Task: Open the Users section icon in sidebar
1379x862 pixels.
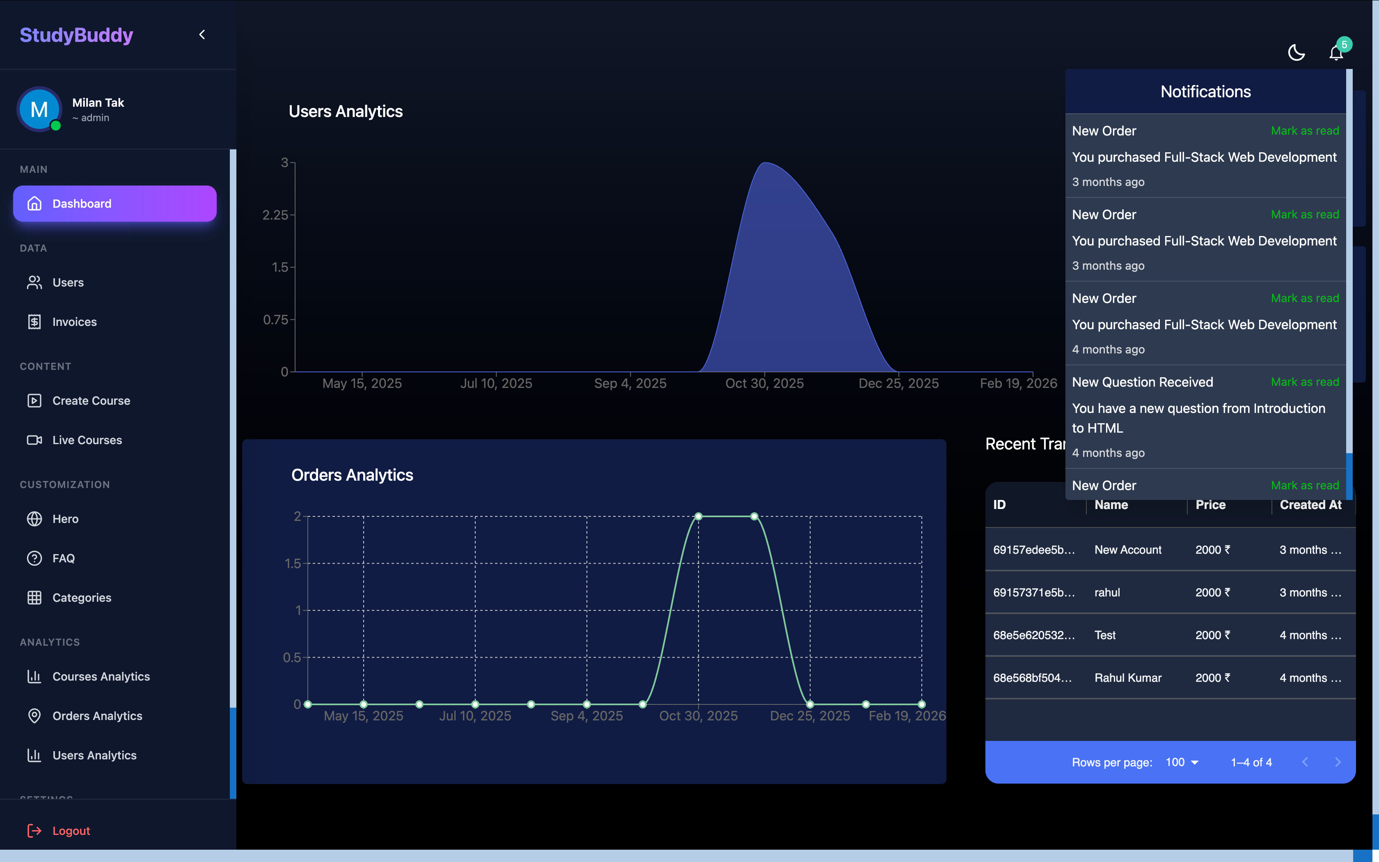Action: 34,282
